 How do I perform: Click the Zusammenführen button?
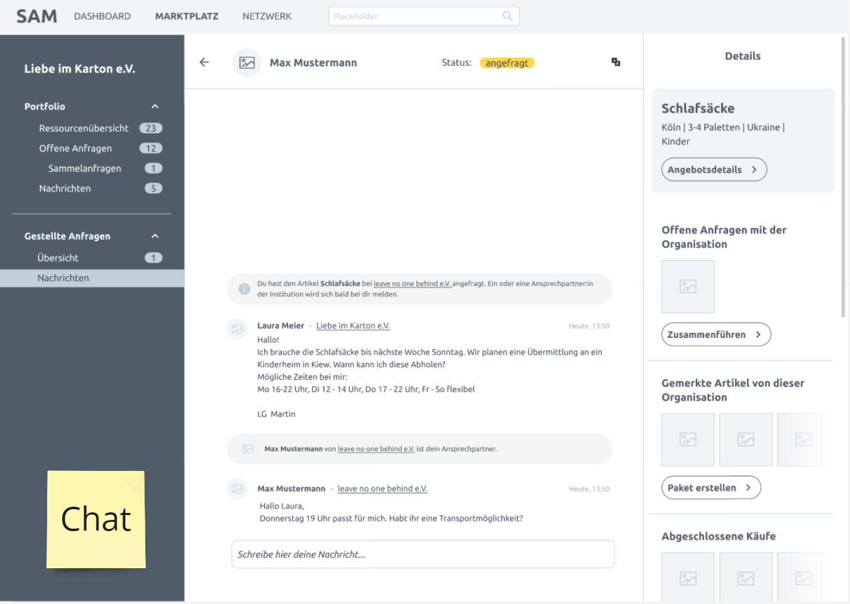[716, 335]
